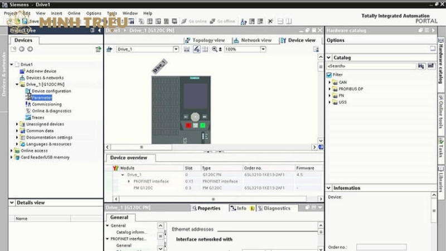The image size is (446, 251).
Task: Select Device configuration in project tree
Action: (x=51, y=91)
